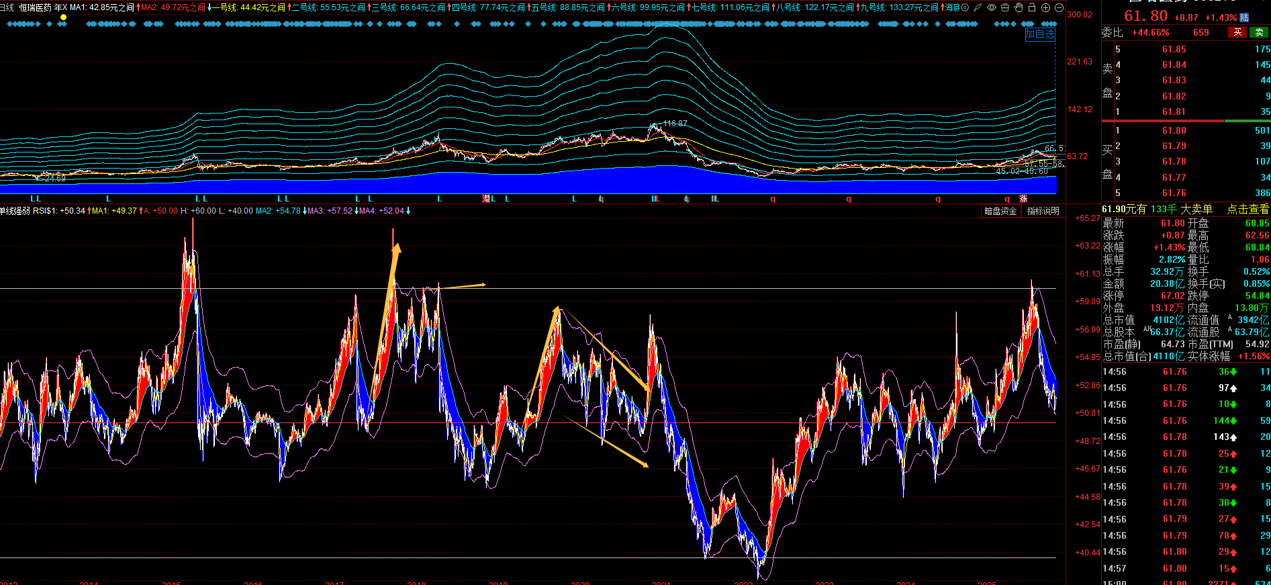The image size is (1271, 585).
Task: Click the 市盈(静) 64.73 value
Action: [1173, 344]
